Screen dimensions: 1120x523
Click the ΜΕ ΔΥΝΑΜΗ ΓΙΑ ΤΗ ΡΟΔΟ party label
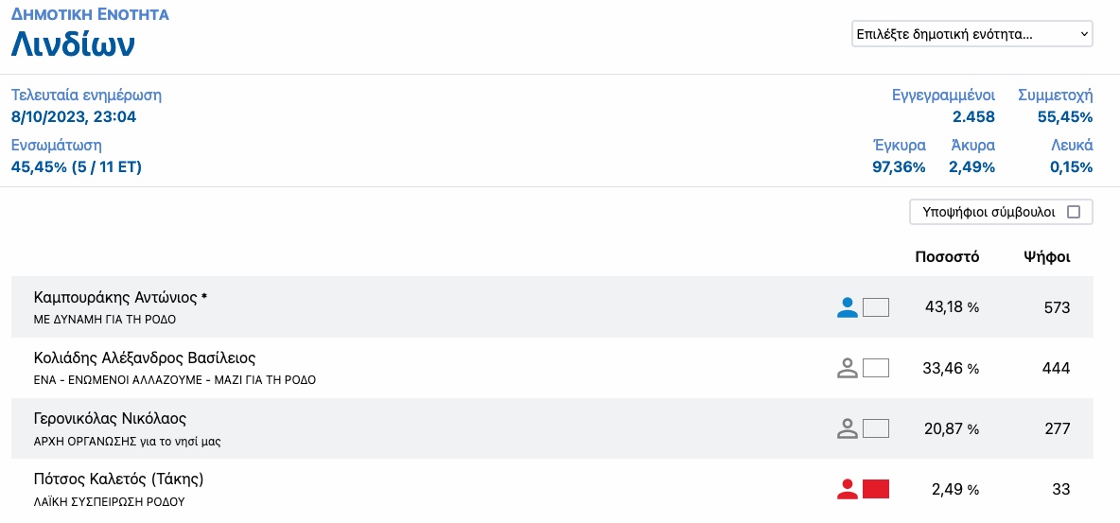pos(104,320)
